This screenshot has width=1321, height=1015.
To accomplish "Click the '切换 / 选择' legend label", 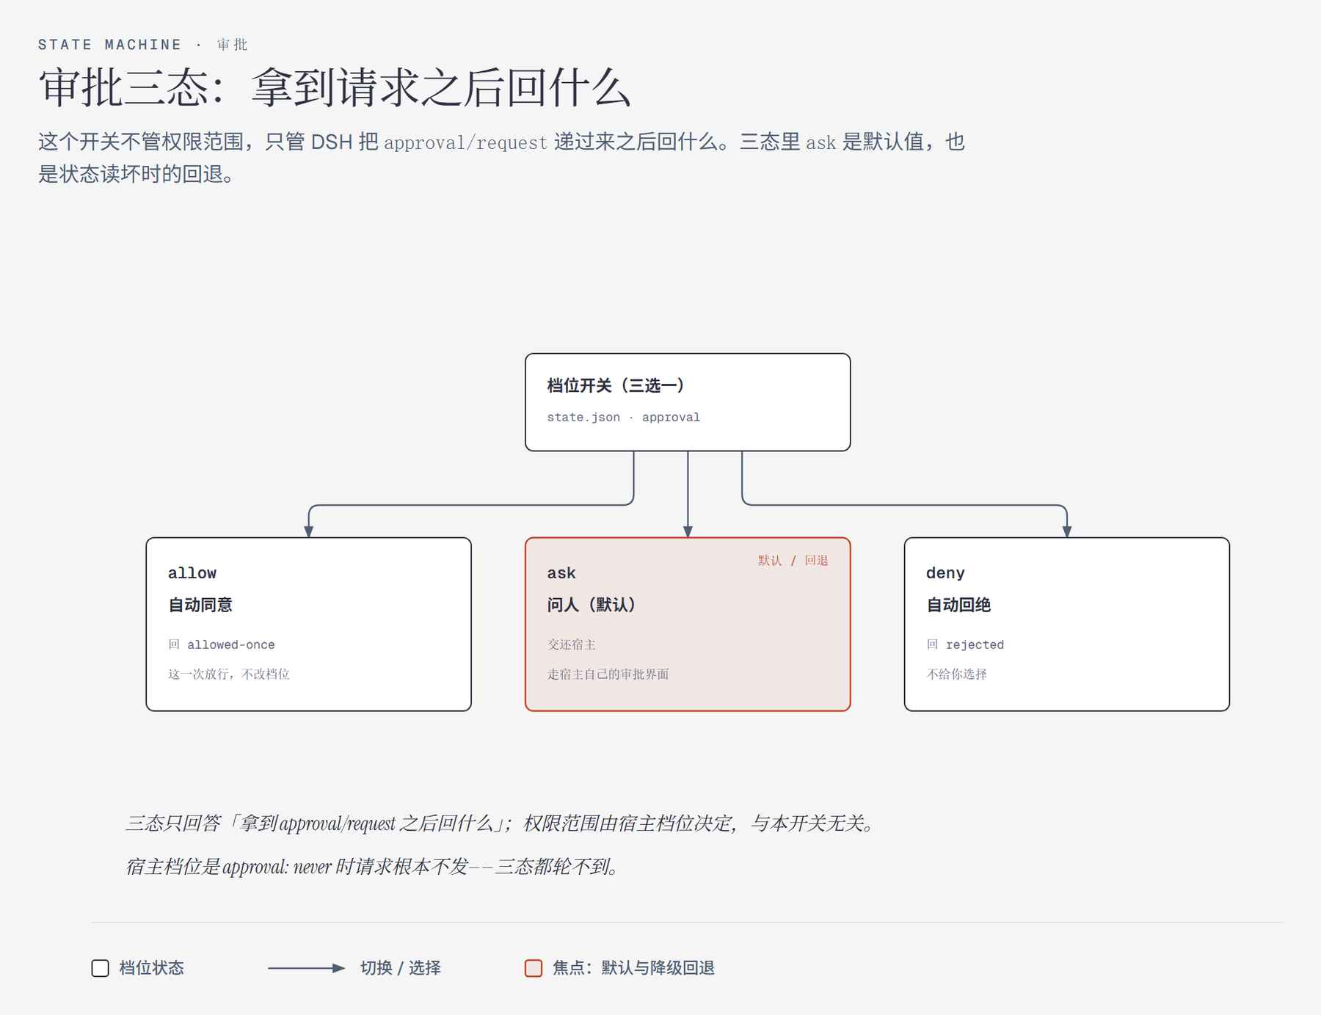I will click(x=400, y=968).
